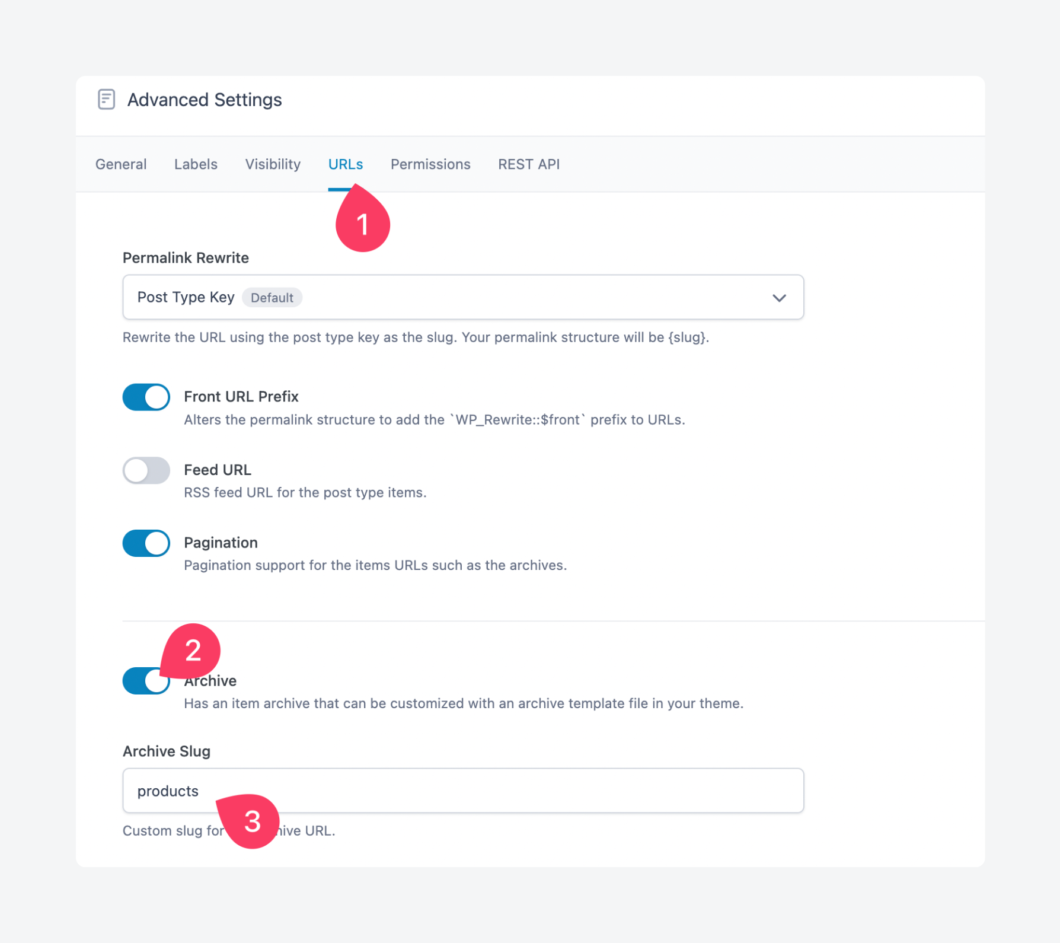Click the Advanced Settings document icon

(106, 100)
